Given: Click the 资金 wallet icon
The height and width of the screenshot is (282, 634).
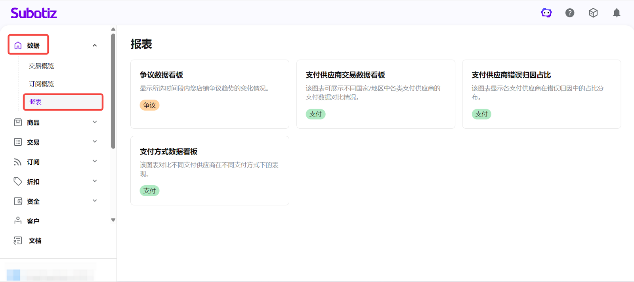Looking at the screenshot, I should 18,201.
